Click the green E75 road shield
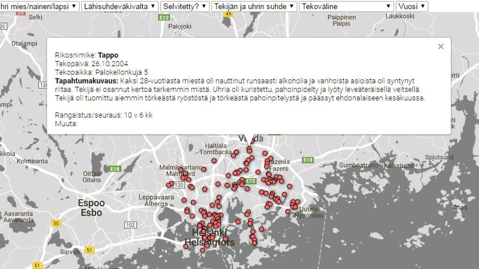The width and height of the screenshot is (479, 269). (251, 181)
